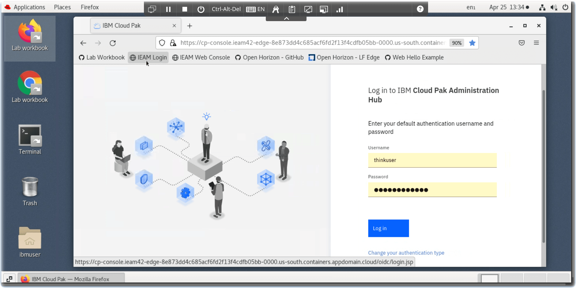Viewport: 576px width, 288px height.
Task: Select the IBM Cloud Pak tab
Action: pos(136,26)
